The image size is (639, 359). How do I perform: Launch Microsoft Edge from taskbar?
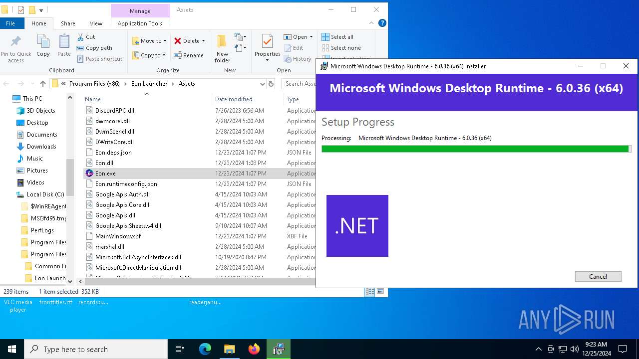205,349
